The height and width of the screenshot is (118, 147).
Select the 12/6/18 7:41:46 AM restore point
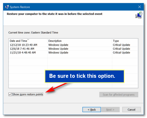point(73,49)
